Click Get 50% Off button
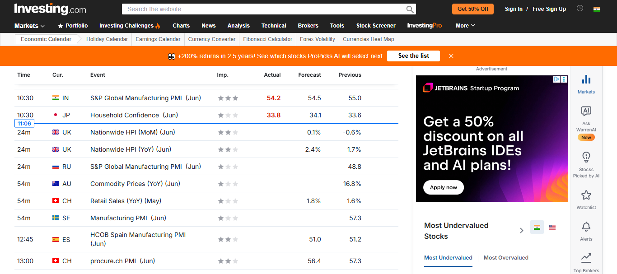The image size is (617, 274). coord(473,9)
